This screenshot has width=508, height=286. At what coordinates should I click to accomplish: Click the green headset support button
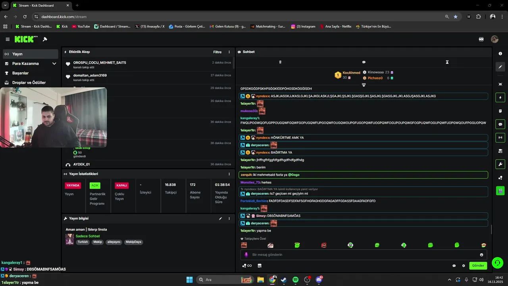pyautogui.click(x=497, y=263)
